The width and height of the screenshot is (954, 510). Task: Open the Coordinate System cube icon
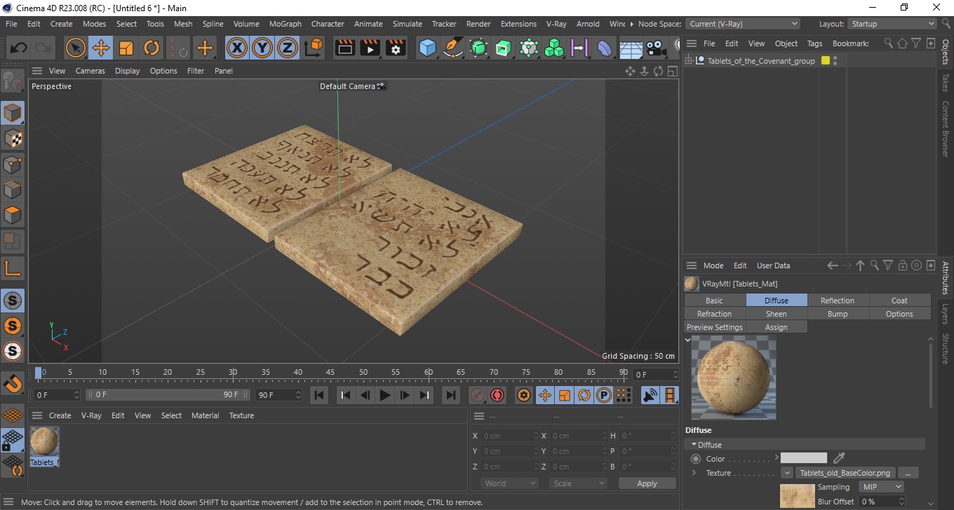pyautogui.click(x=315, y=48)
